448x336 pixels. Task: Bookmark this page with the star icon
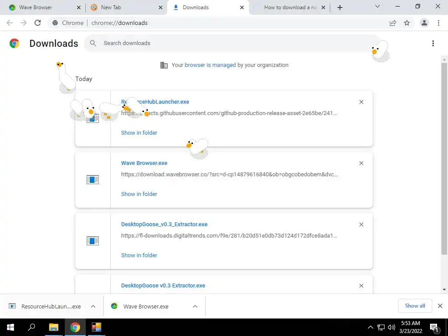(x=407, y=23)
